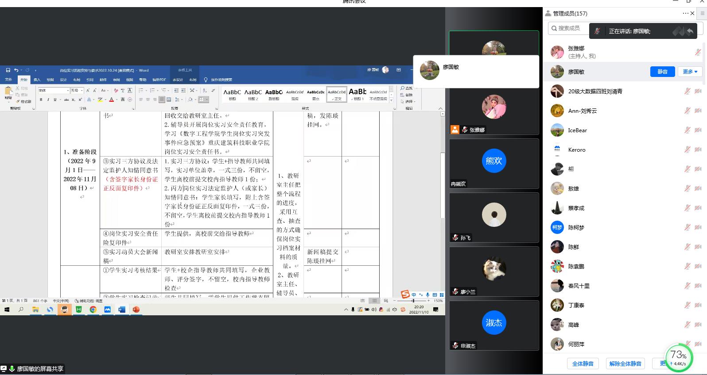Click the return arrow in the speaking bar
Screen dimensions: 707x375
690,31
